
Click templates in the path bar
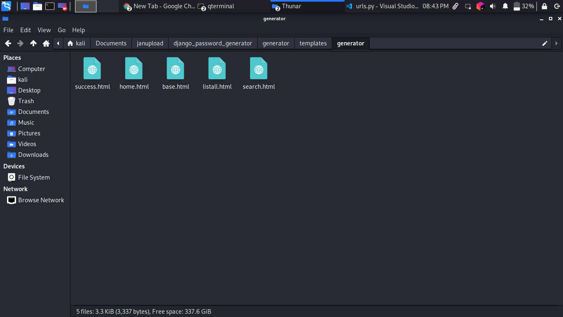(x=313, y=43)
